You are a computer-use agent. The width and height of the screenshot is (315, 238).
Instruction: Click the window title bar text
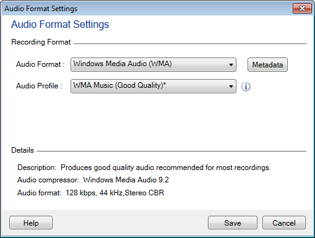41,9
